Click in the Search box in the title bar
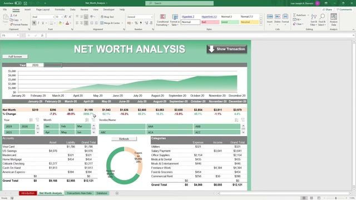The height and width of the screenshot is (200, 356). 179,3
